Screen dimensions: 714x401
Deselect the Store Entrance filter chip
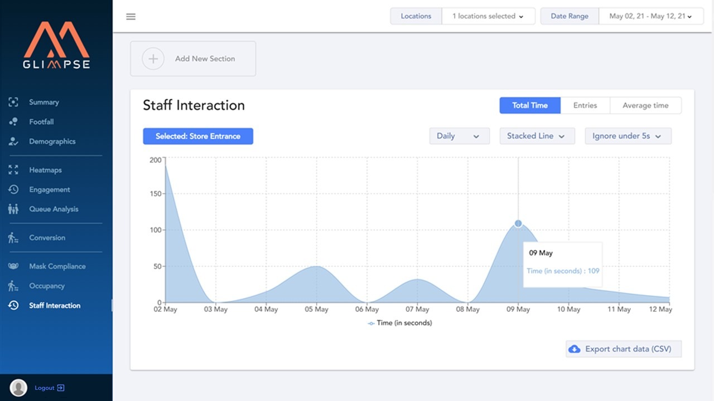pos(198,136)
